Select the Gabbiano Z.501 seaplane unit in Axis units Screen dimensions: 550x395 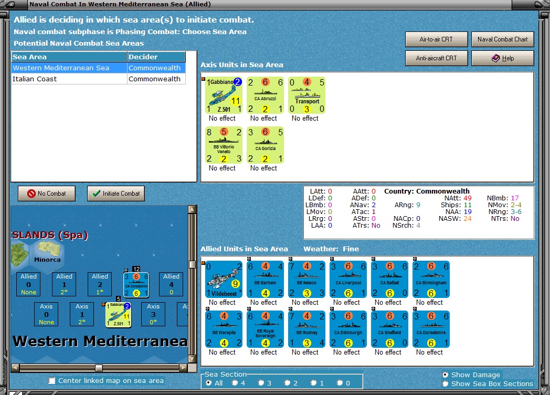[224, 95]
